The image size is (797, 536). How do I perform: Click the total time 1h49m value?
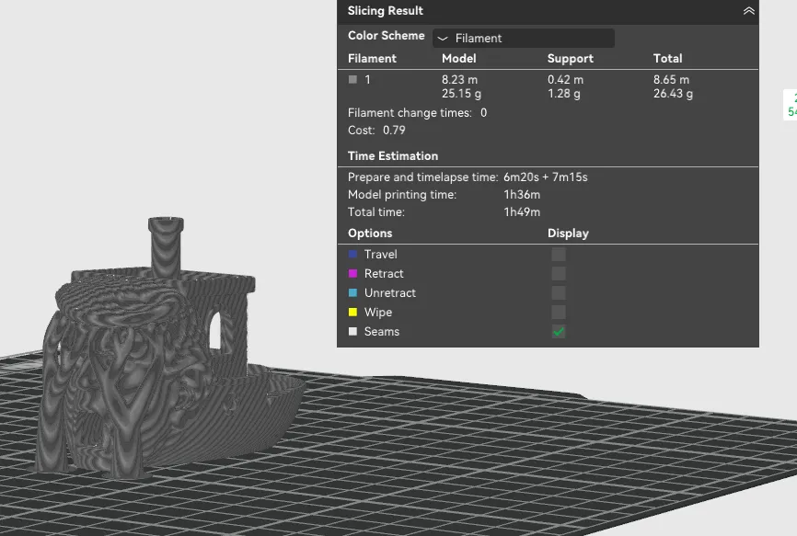pyautogui.click(x=522, y=211)
